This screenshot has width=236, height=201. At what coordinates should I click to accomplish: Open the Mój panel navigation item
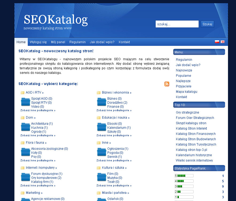tap(58, 42)
